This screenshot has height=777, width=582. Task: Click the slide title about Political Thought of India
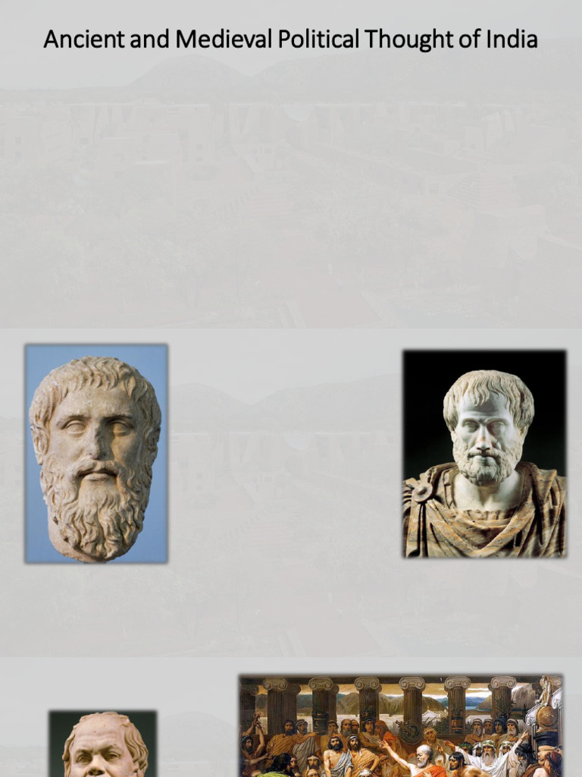tap(290, 39)
